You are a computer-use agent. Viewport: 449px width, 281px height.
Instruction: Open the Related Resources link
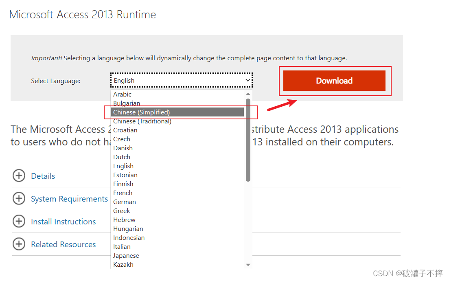[63, 244]
